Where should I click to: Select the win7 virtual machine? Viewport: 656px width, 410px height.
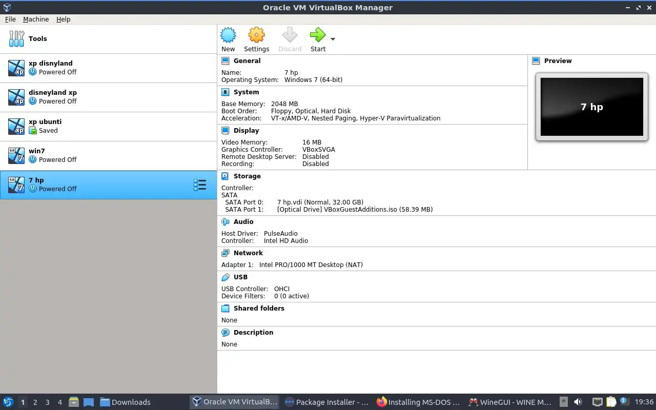pos(108,155)
